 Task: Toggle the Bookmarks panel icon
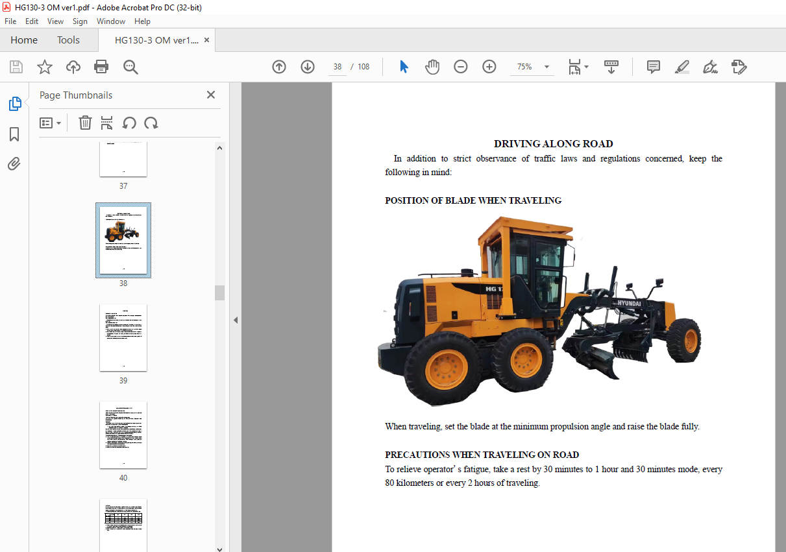click(14, 134)
